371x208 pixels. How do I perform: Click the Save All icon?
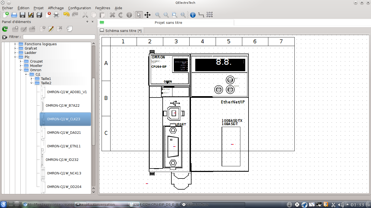(x=39, y=15)
